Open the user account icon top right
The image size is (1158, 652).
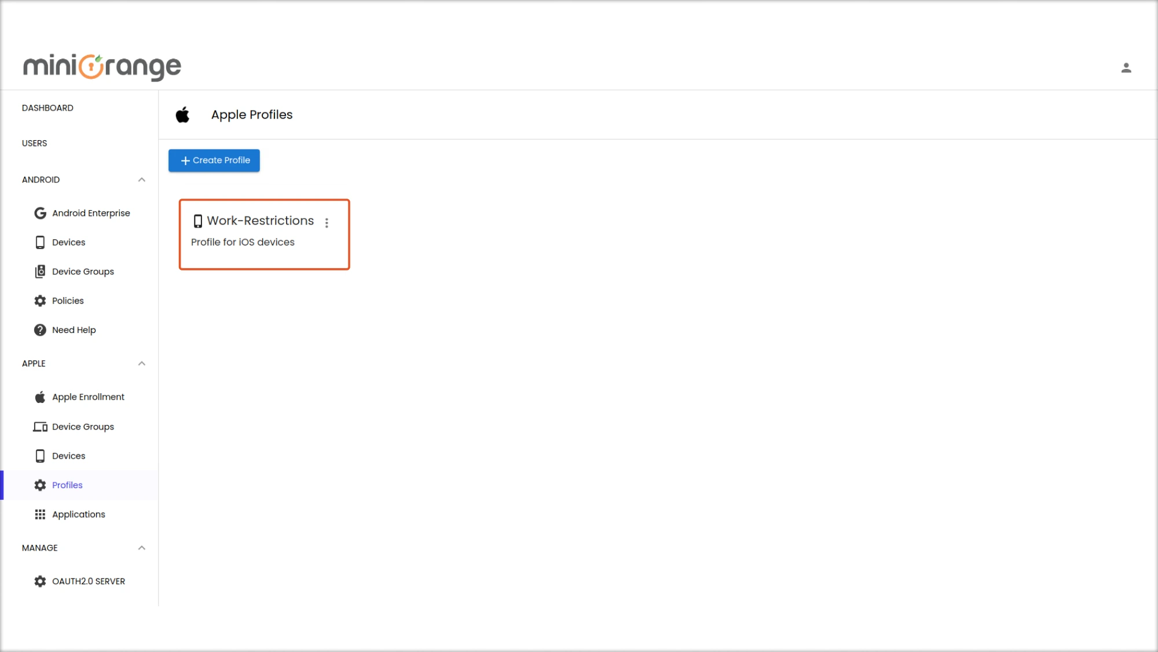pyautogui.click(x=1126, y=68)
